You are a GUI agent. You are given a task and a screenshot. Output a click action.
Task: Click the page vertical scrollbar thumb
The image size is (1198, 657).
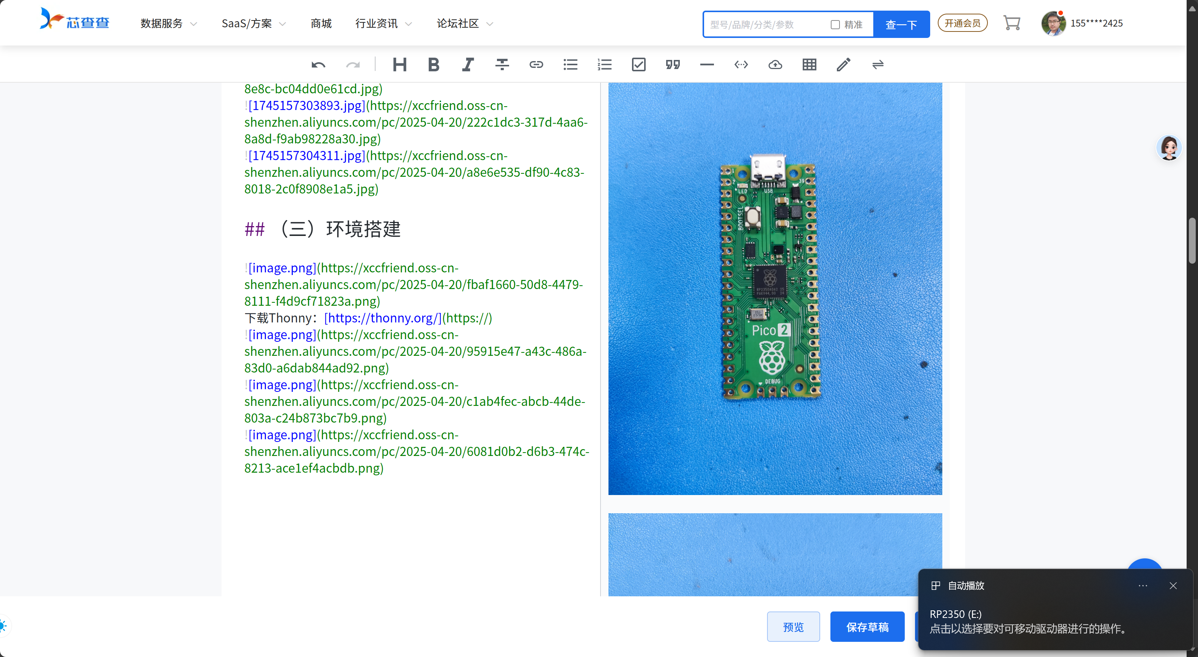tap(1192, 241)
